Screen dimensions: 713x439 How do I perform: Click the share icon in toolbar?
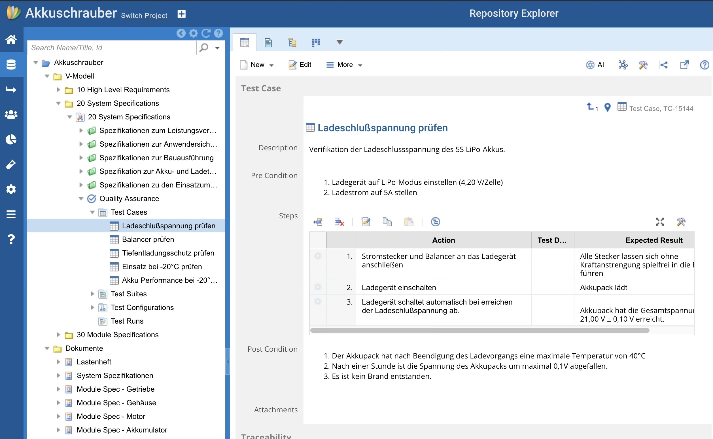point(664,65)
